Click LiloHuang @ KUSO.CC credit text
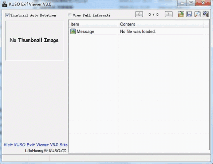213x164 pixels. (x=45, y=151)
